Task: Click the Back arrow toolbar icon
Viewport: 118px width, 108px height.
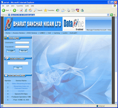Action: (4, 10)
